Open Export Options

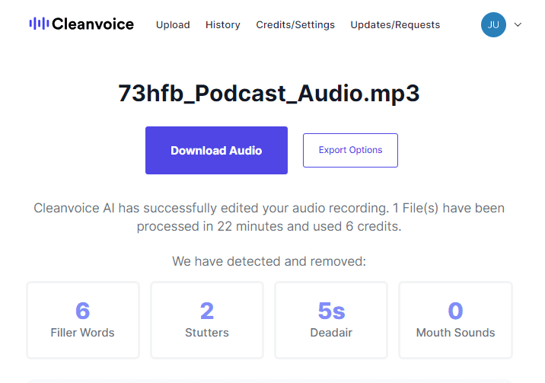(x=350, y=150)
